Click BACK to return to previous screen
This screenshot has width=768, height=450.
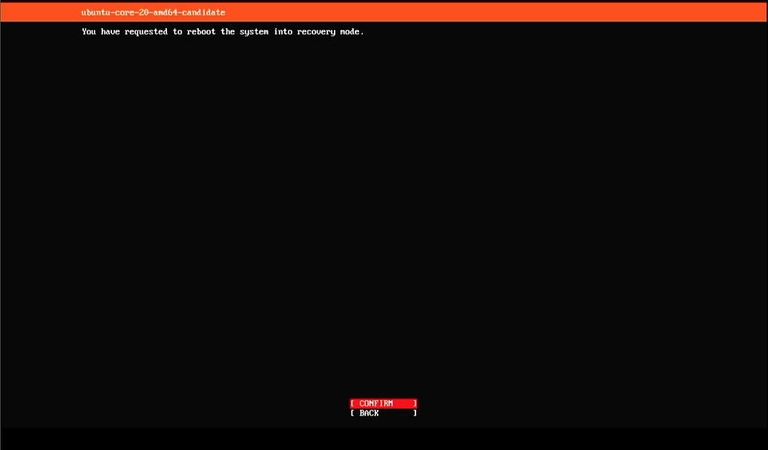(x=382, y=413)
